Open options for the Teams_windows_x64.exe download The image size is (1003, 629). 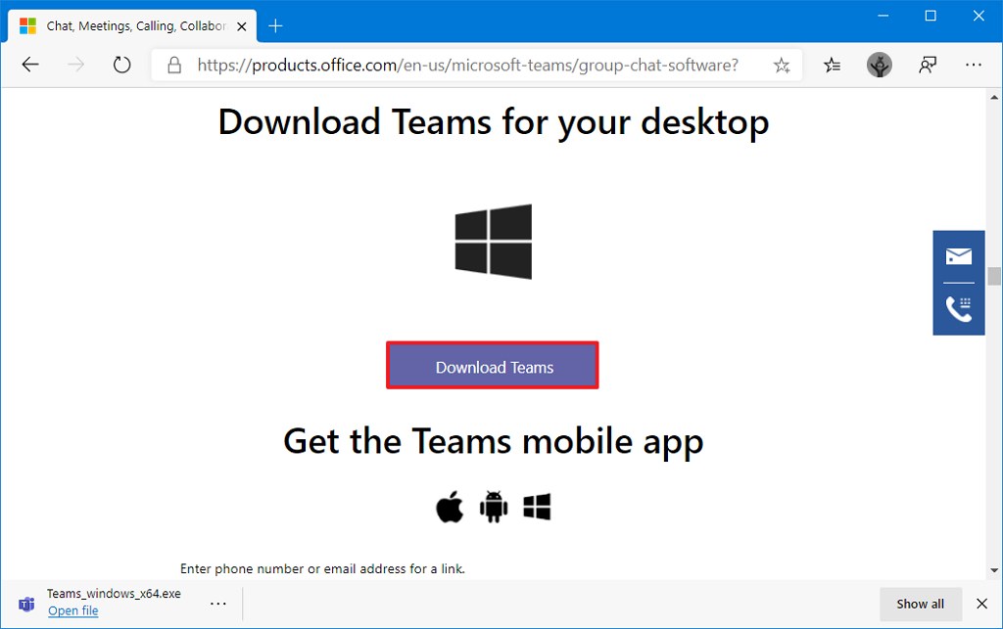click(217, 604)
